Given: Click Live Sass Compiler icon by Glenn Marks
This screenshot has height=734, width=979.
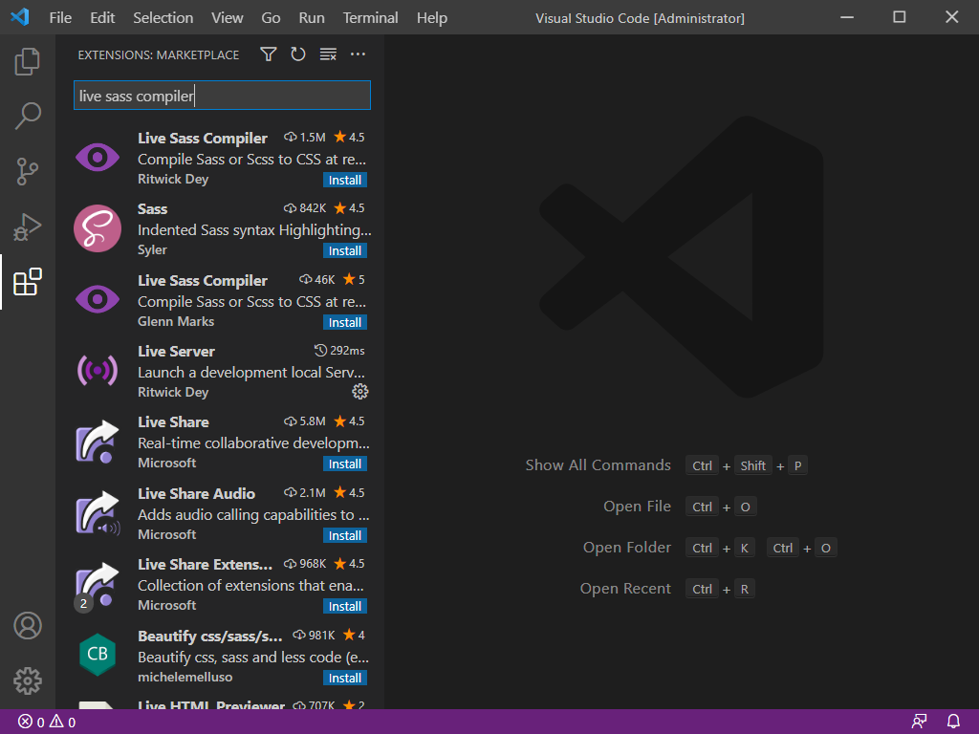Looking at the screenshot, I should [x=98, y=299].
